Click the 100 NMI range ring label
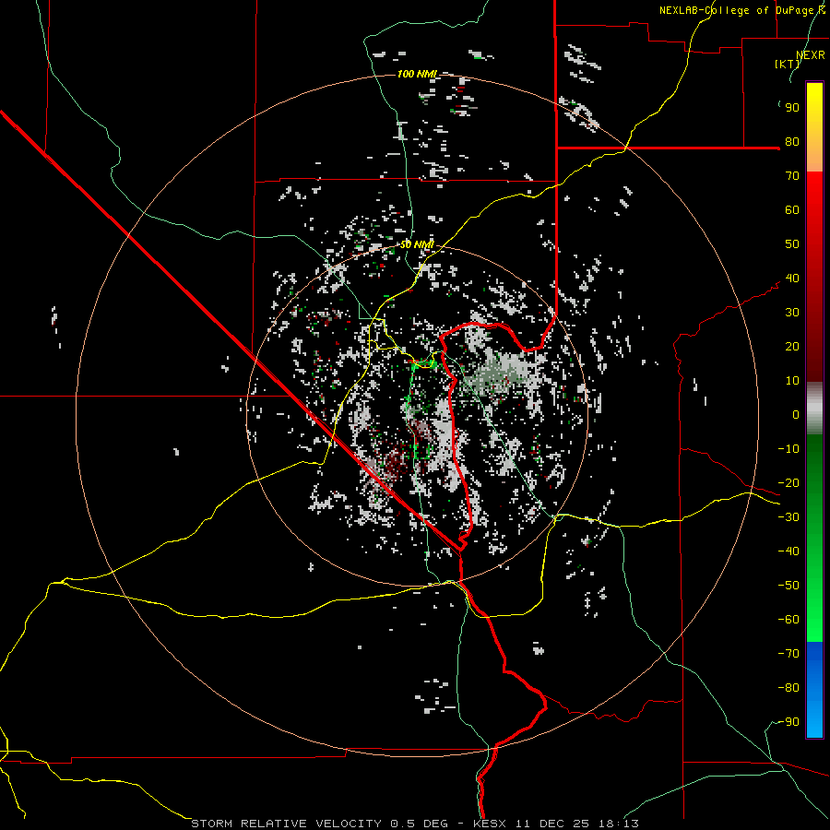 [417, 74]
